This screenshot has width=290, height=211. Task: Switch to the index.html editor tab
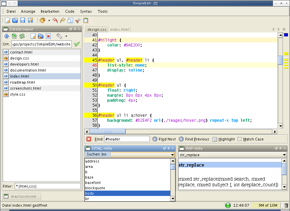click(119, 29)
